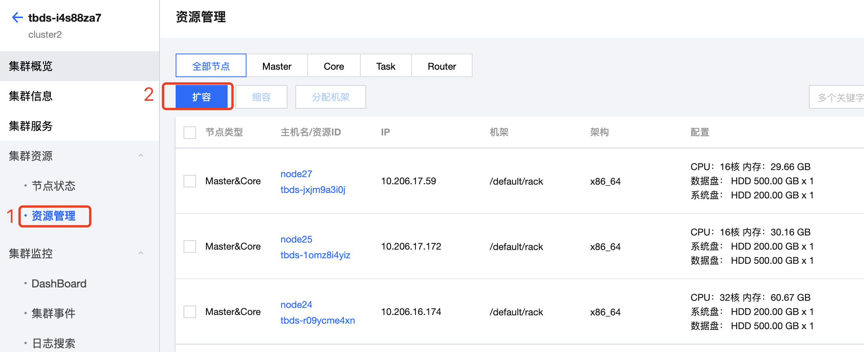The image size is (864, 352).
Task: Click the back arrow beside tbds-i4s88za7
Action: coord(17,17)
